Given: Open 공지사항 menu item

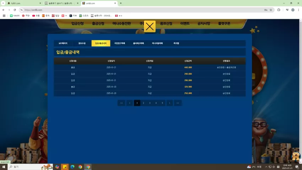Looking at the screenshot, I should tap(204, 23).
